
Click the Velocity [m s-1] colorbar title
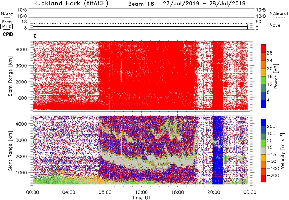click(x=282, y=151)
